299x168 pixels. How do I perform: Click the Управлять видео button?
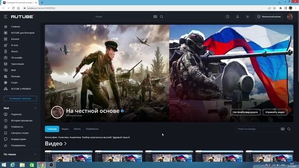point(275,112)
